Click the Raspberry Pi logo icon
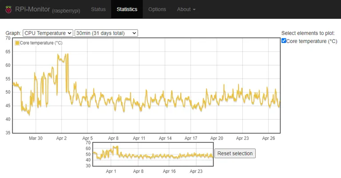 8,10
